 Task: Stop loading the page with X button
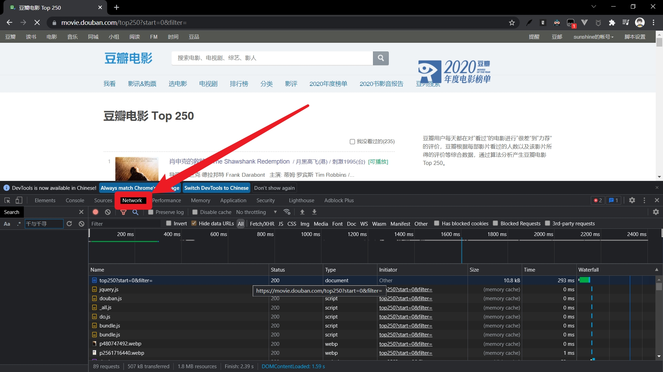37,22
